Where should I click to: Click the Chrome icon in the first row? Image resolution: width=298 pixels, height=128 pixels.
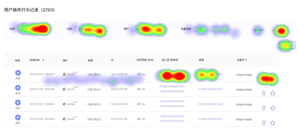tap(64, 74)
